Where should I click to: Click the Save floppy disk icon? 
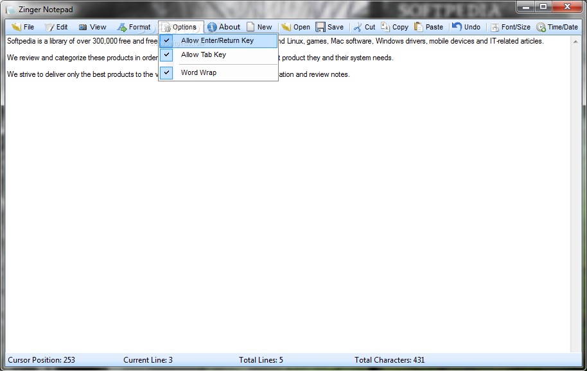click(x=320, y=27)
